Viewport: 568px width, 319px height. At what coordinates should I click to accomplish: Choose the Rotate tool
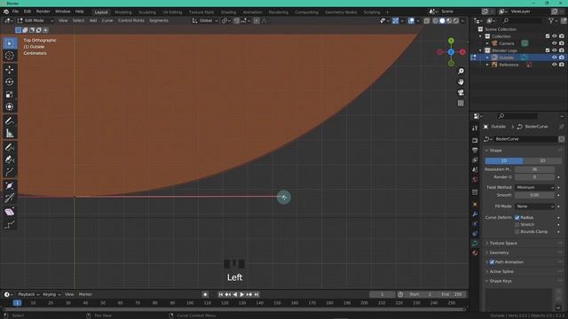[10, 82]
